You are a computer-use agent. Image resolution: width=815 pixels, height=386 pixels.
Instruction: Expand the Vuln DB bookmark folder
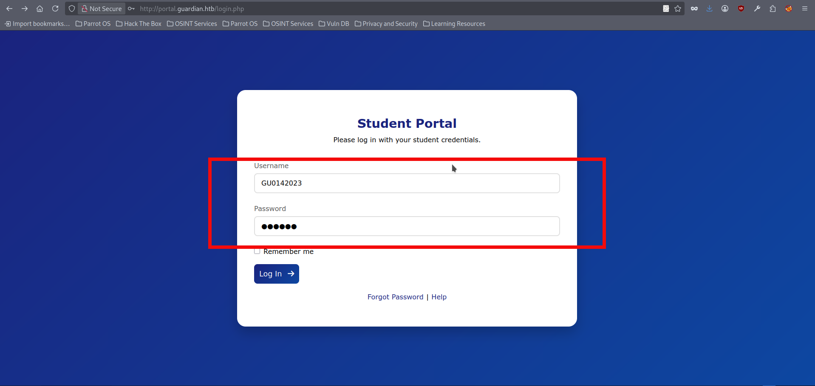pos(334,24)
